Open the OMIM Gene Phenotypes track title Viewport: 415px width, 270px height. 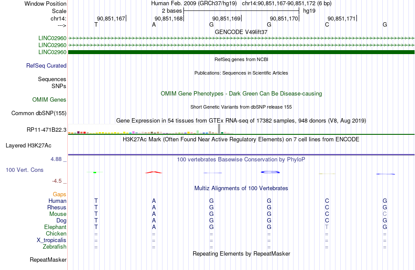241,93
